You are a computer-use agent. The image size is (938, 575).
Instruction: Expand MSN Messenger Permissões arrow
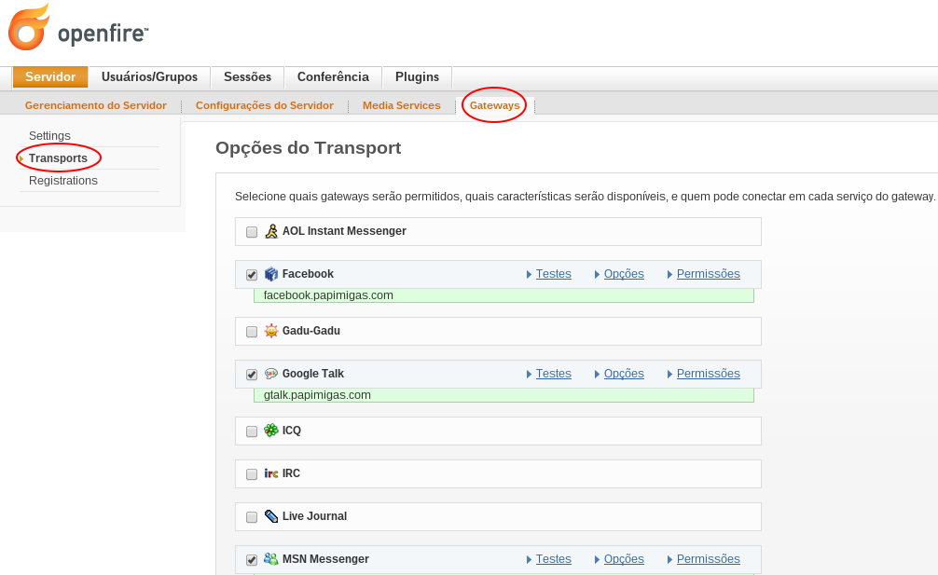point(670,559)
